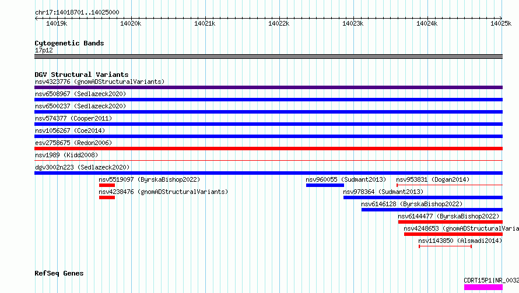Click the 14021k ruler tick label
This screenshot has height=293, width=519.
(x=205, y=23)
